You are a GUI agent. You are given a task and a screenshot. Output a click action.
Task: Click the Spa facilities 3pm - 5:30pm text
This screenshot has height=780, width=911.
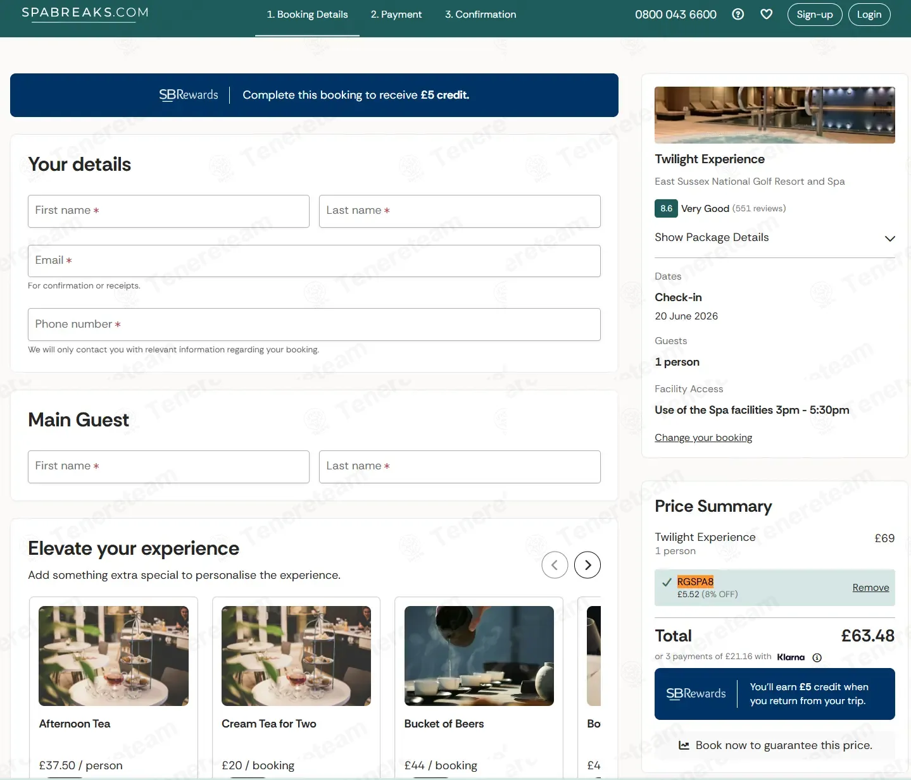click(752, 410)
